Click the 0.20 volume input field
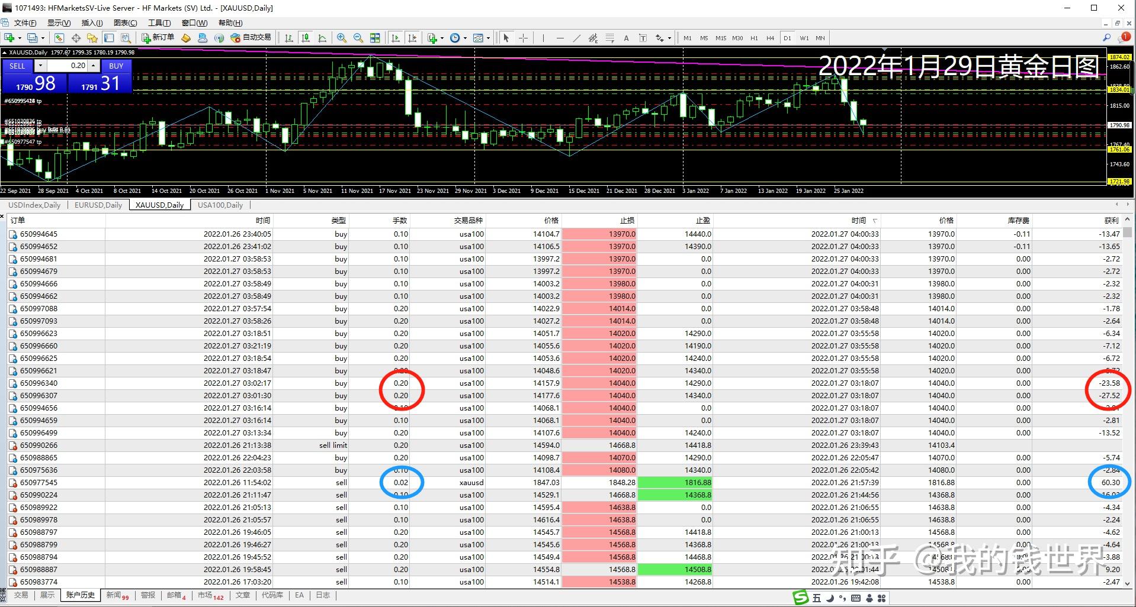The width and height of the screenshot is (1136, 607). click(67, 66)
